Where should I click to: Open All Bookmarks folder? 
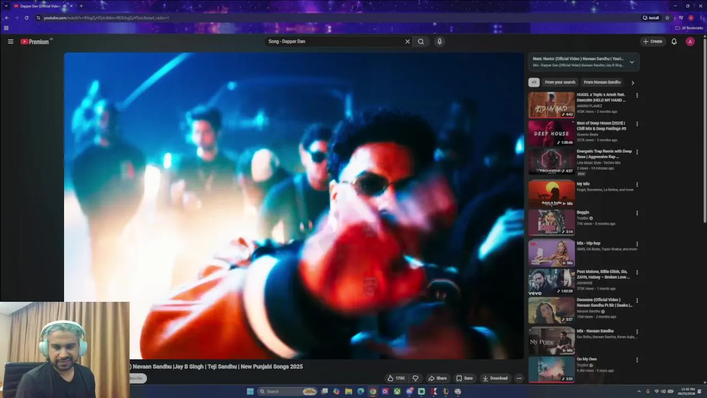689,28
